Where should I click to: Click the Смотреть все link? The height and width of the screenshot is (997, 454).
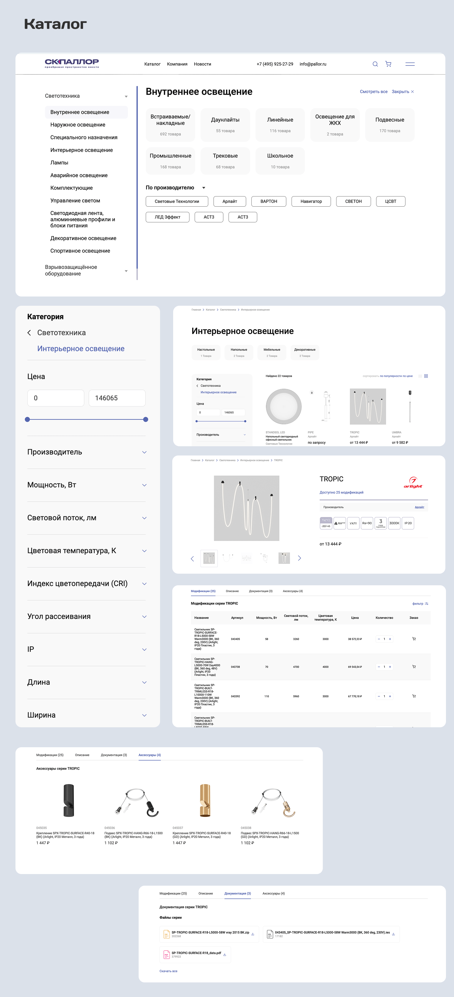click(x=374, y=92)
